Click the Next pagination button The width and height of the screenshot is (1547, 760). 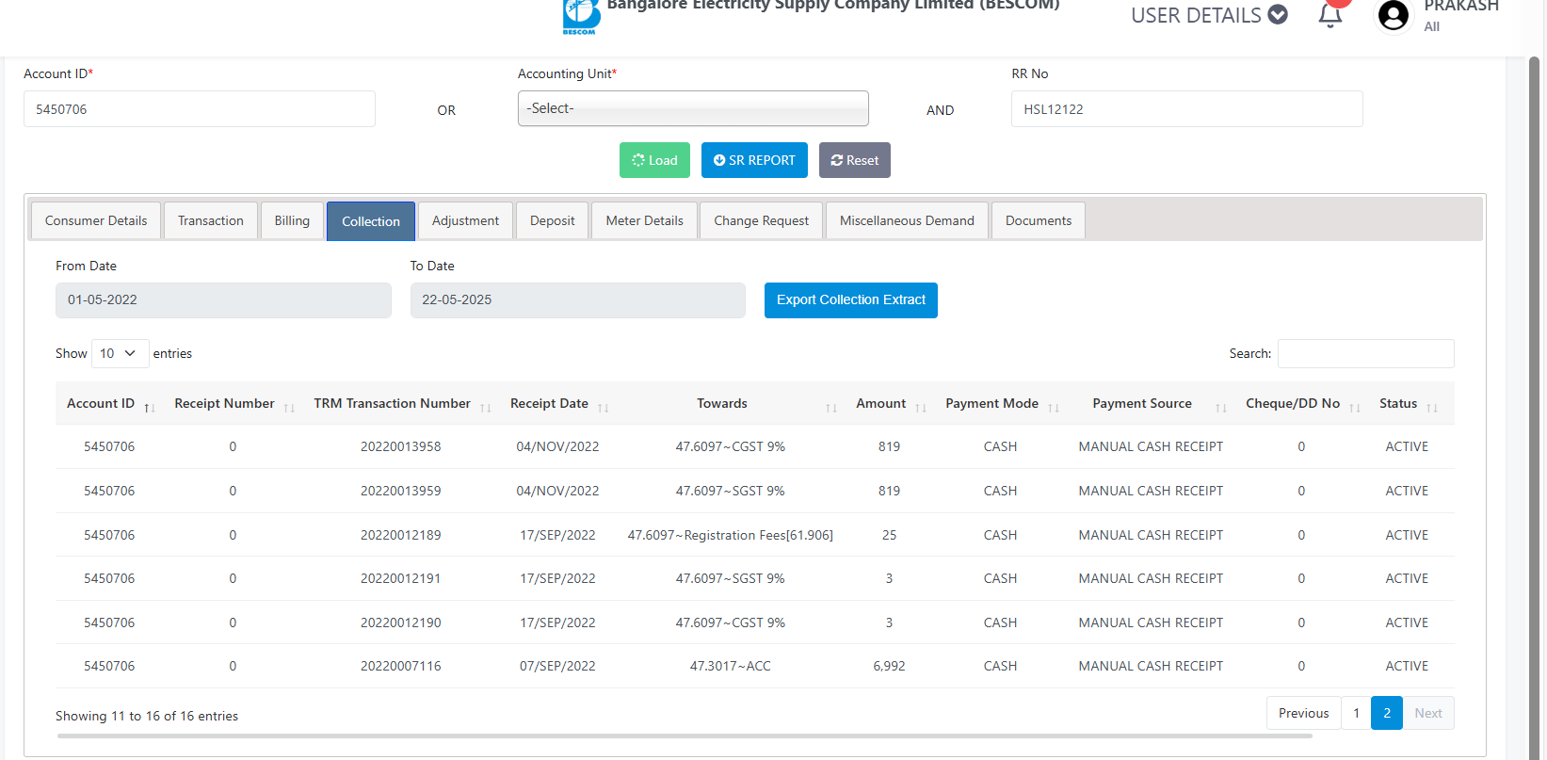(1428, 713)
